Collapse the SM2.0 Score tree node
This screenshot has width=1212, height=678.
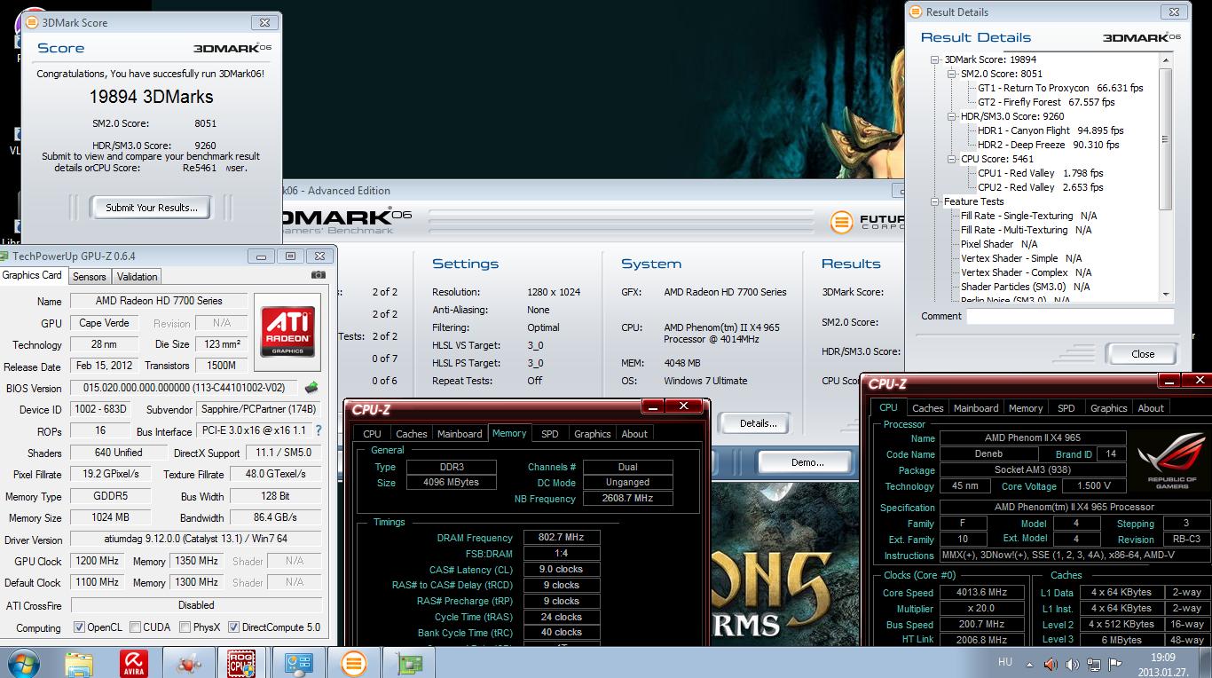click(x=951, y=74)
